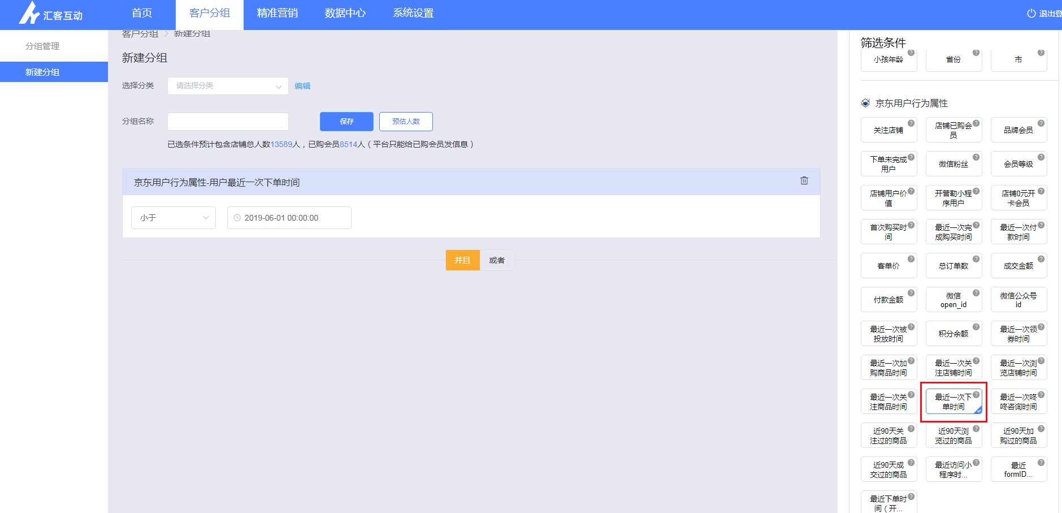Click the power icon next to 退出登录
Screen dimensions: 1062x513
pos(1031,14)
